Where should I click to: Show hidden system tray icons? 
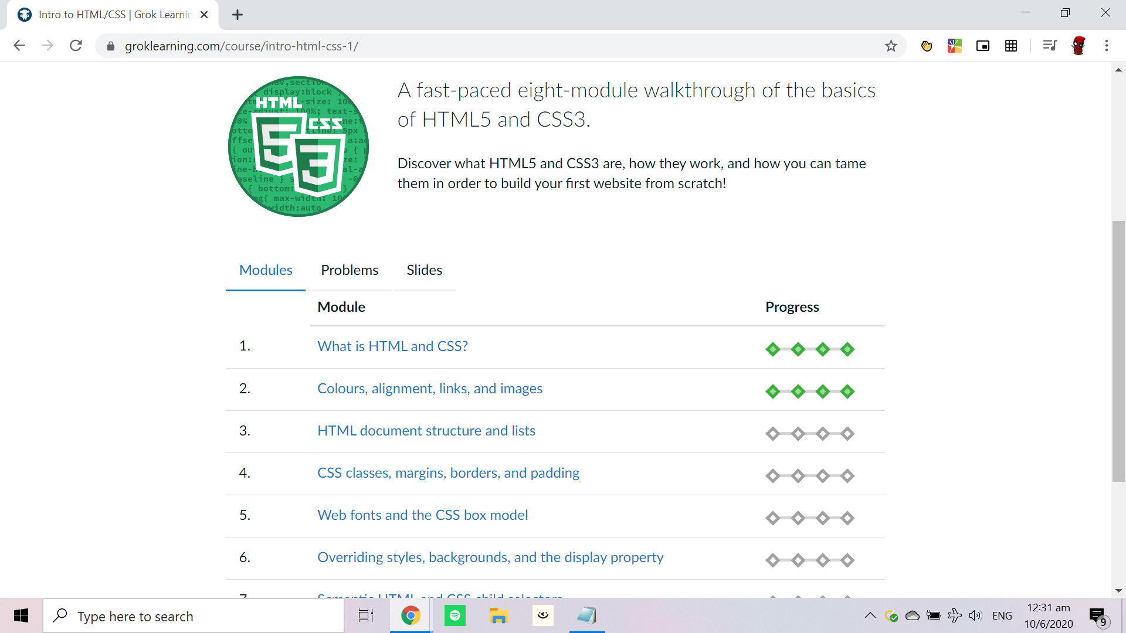pyautogui.click(x=870, y=615)
